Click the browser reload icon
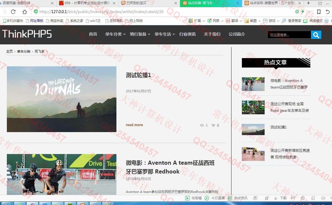The height and width of the screenshot is (205, 332). click(x=13, y=12)
